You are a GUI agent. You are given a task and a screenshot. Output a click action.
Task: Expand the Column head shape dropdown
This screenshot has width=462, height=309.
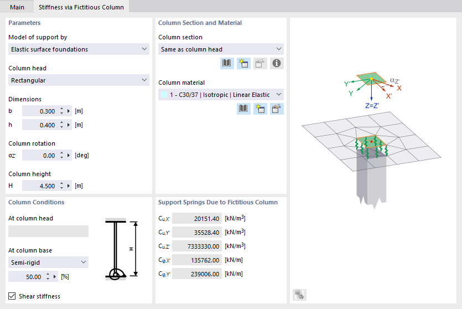[x=79, y=80]
